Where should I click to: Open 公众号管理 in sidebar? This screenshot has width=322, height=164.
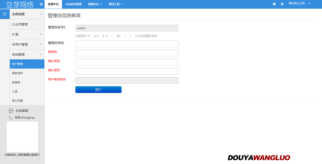coord(27,24)
